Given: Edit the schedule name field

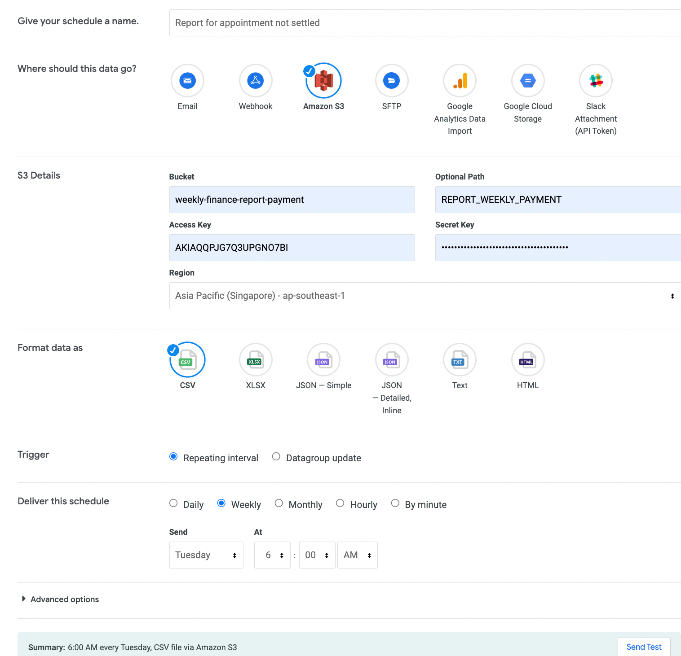Looking at the screenshot, I should point(425,23).
